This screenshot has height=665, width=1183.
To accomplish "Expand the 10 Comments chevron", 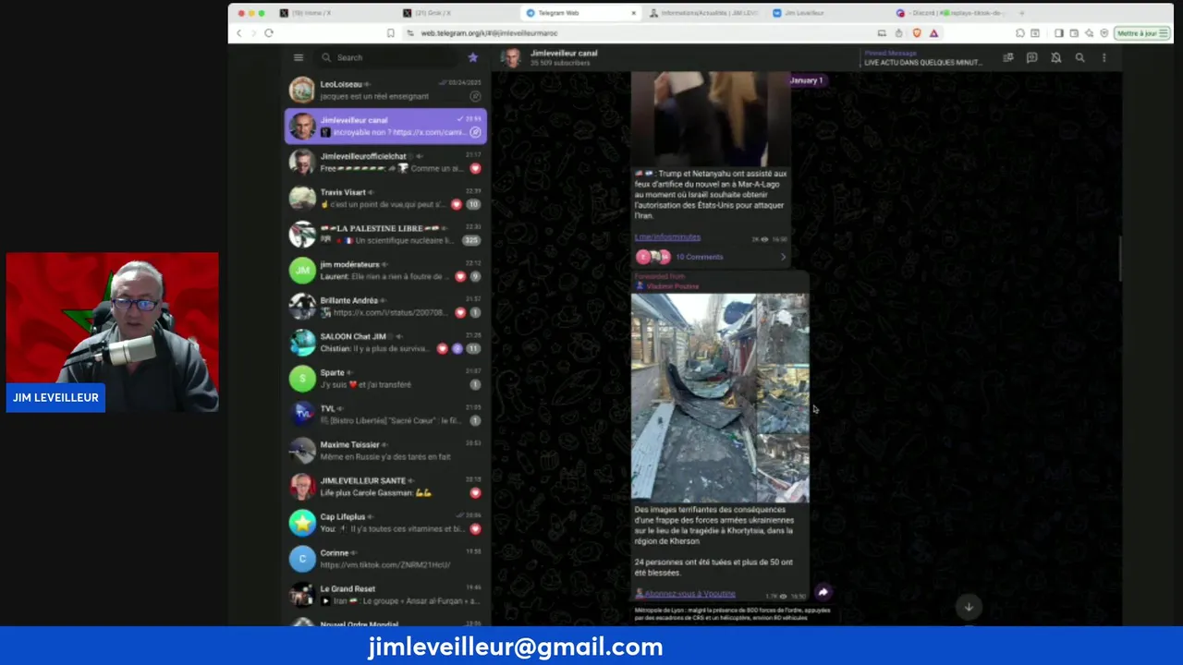I will point(783,257).
